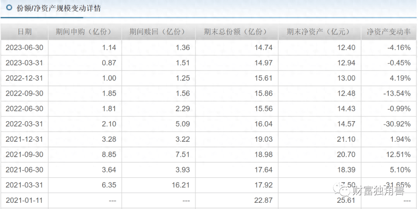
Task: Select the 2021-01-11 date cell
Action: [x=24, y=200]
